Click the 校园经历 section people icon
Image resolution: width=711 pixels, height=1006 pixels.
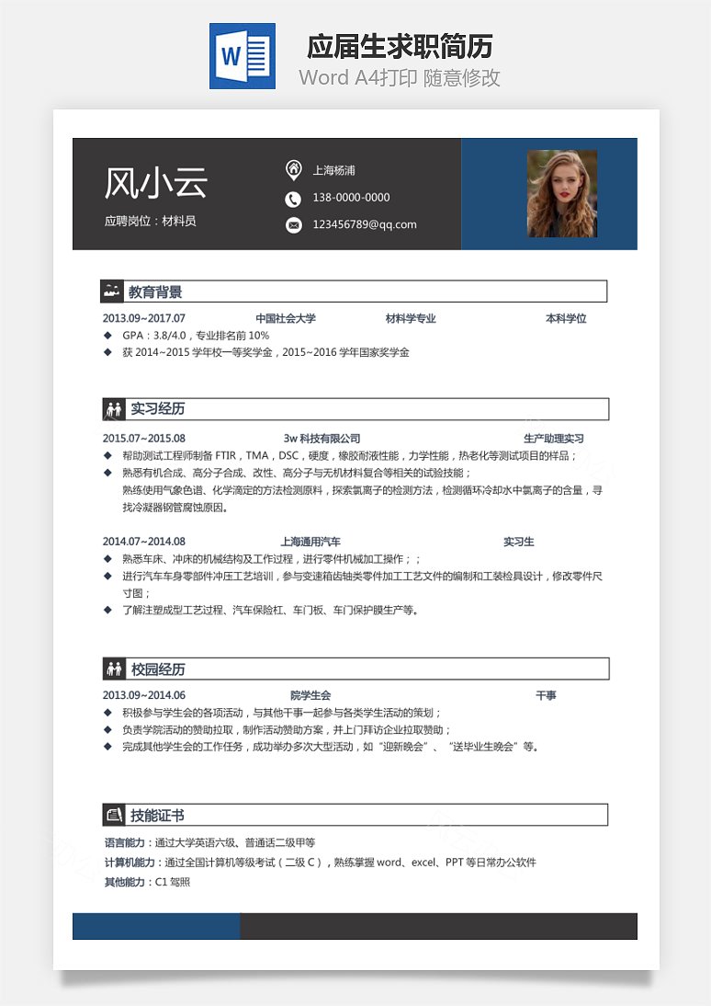point(114,669)
